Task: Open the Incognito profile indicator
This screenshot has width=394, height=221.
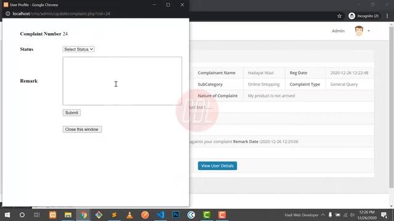Action: (364, 16)
